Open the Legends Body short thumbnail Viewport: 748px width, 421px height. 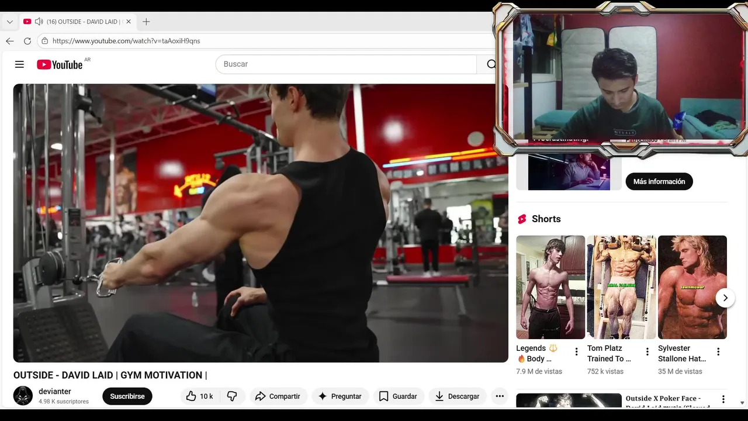(x=550, y=287)
